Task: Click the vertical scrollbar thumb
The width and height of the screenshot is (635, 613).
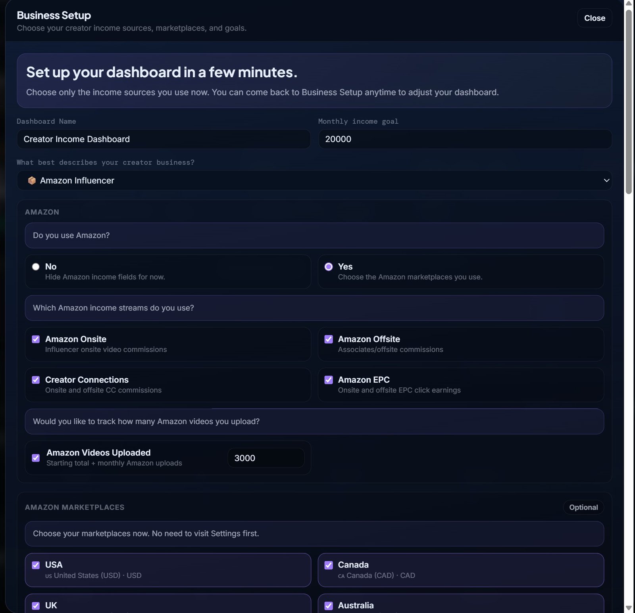Action: 629,102
